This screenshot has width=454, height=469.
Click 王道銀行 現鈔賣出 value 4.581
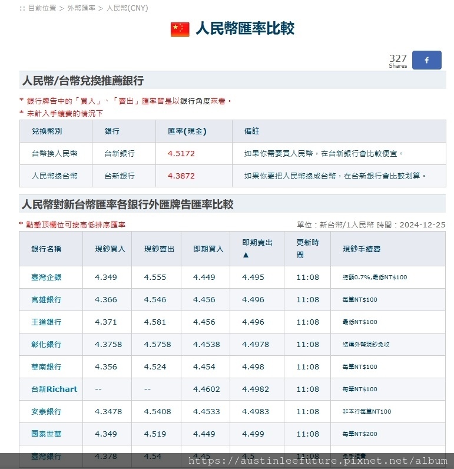(155, 322)
